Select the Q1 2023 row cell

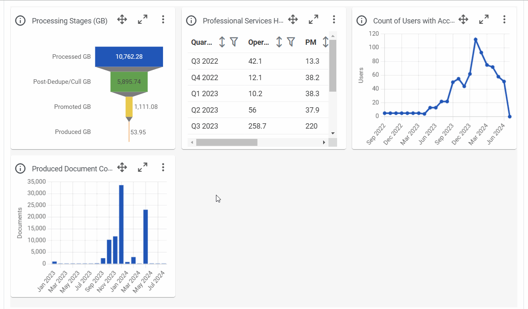[205, 94]
